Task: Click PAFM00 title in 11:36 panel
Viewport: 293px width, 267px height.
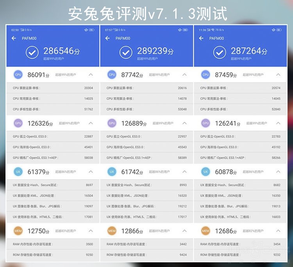Action: tap(216, 39)
